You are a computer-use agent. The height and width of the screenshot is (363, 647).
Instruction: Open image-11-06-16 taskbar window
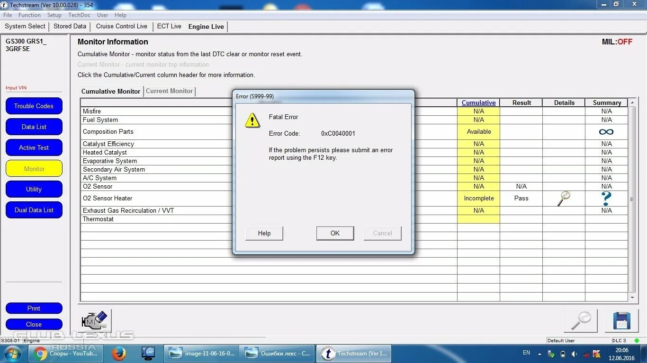click(x=202, y=353)
